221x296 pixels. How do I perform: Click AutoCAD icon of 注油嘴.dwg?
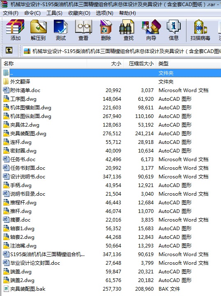(6, 245)
